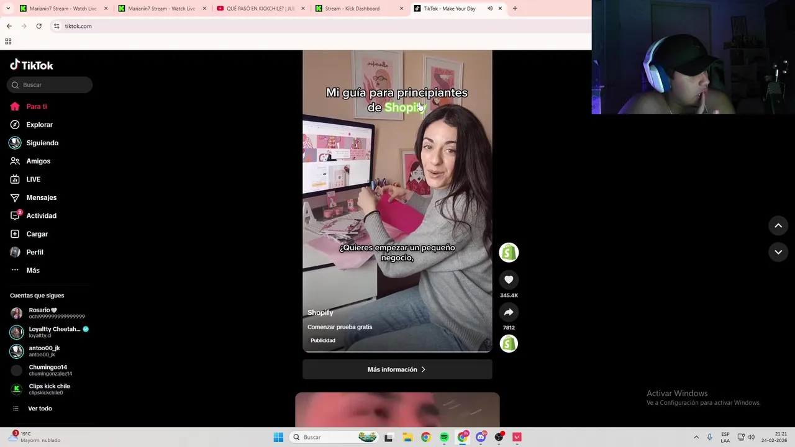Show hidden system tray icons
The width and height of the screenshot is (795, 447).
[x=696, y=437]
